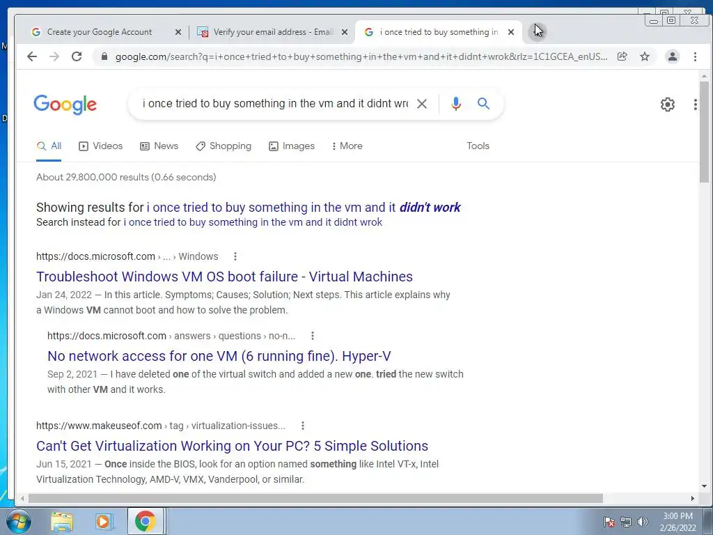This screenshot has height=535, width=713.
Task: Click the browser forward arrow
Action: click(54, 56)
